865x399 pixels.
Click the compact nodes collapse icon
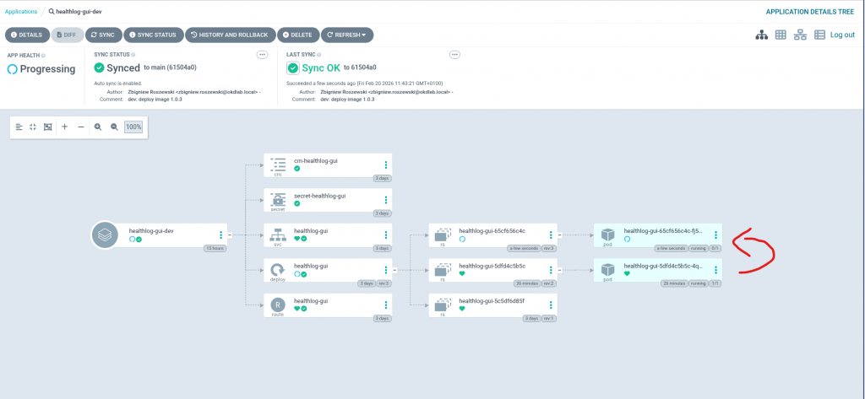point(33,127)
